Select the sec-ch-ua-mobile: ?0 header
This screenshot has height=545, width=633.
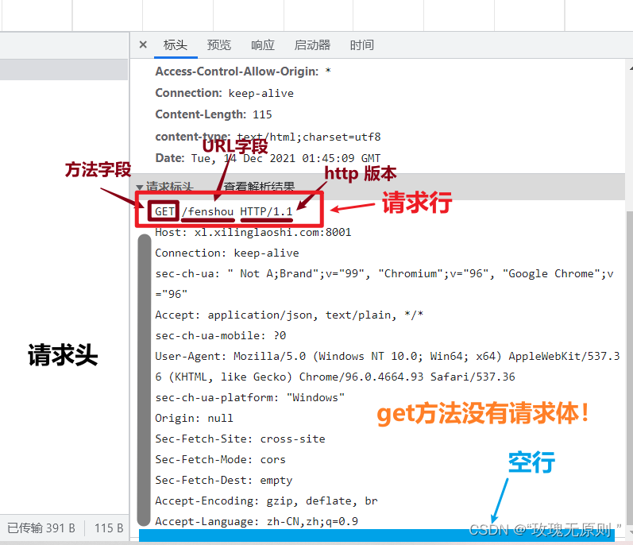[221, 336]
